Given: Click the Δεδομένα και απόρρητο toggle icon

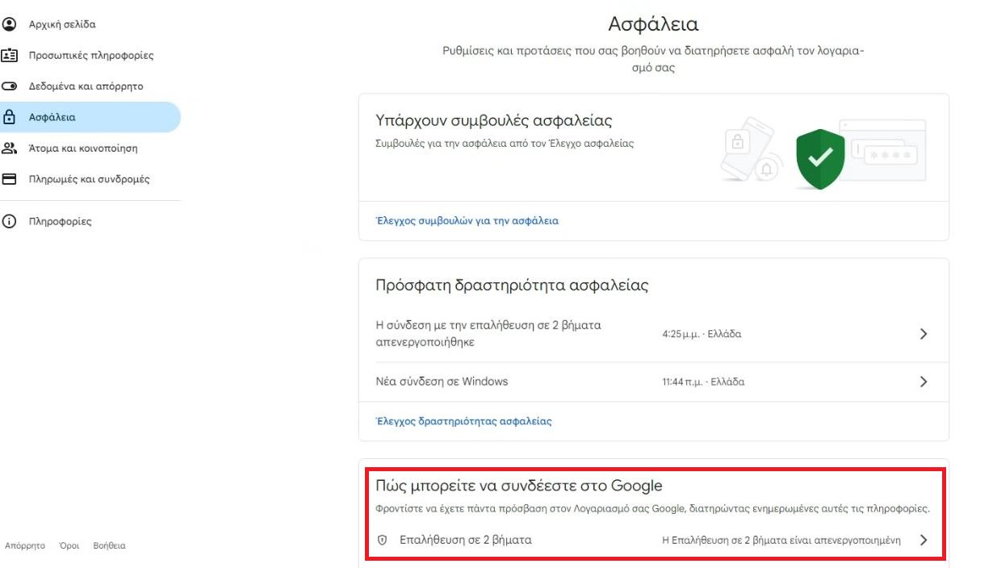Looking at the screenshot, I should 10,86.
